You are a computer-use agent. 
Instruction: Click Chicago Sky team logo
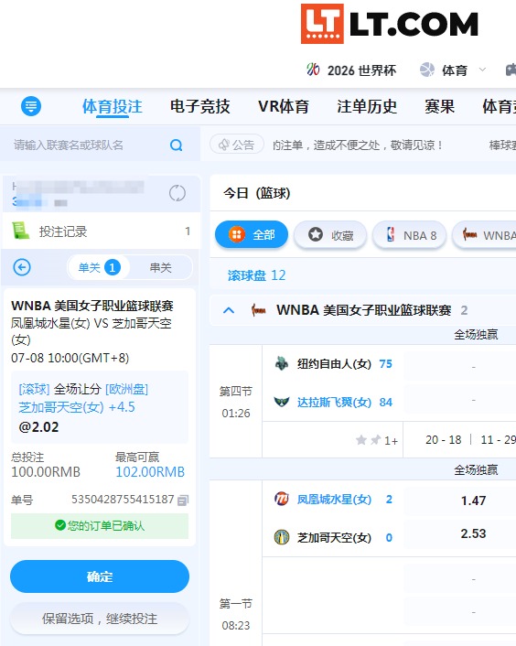pos(282,537)
